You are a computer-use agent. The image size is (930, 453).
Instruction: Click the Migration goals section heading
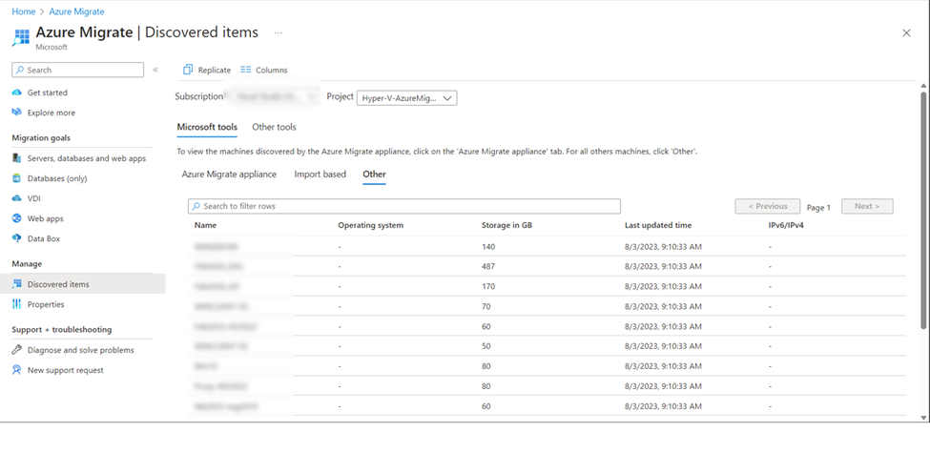coord(41,138)
